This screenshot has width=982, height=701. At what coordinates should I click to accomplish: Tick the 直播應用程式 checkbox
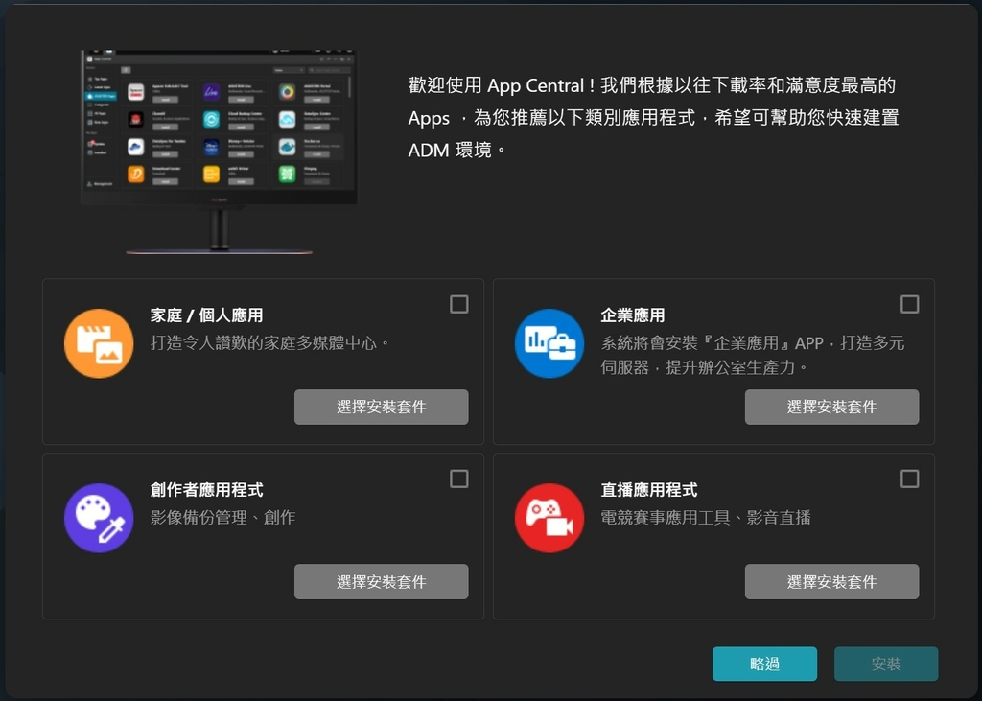tap(909, 479)
